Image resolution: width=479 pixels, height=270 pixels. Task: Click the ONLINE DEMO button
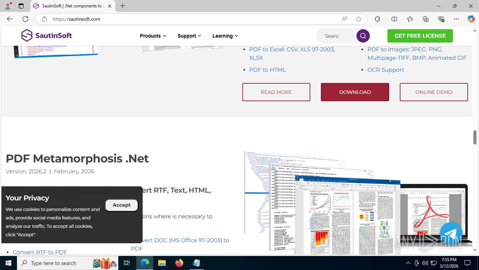[434, 92]
